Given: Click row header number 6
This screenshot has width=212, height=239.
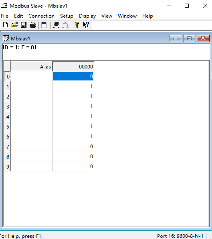Looking at the screenshot, I should [x=8, y=137].
